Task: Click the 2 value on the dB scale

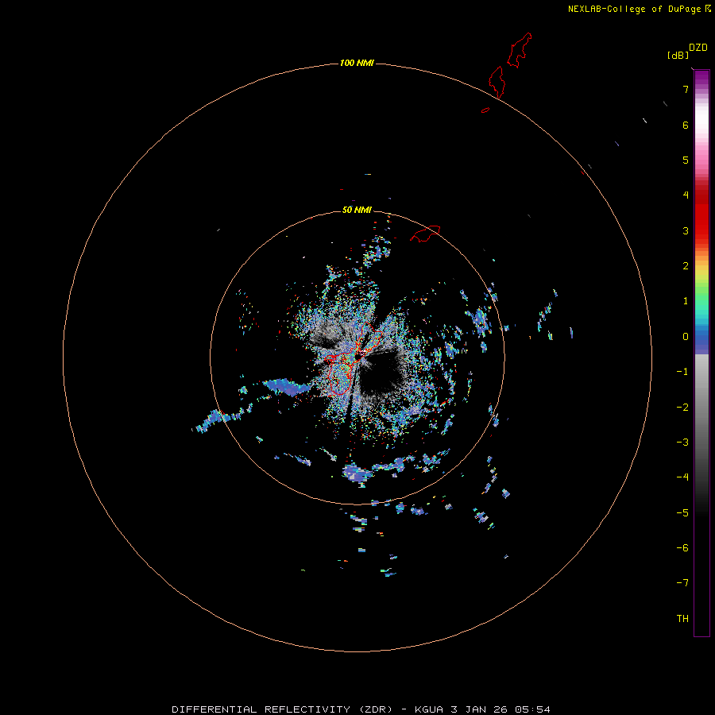Action: 686,266
